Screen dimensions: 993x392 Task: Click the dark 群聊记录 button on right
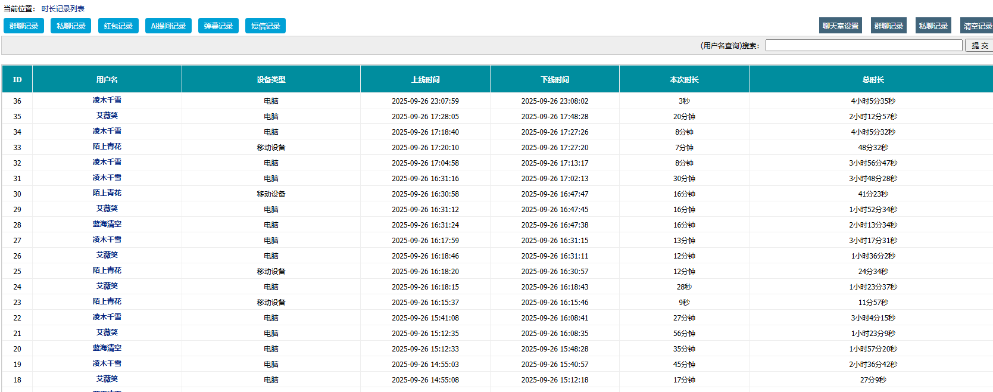(888, 26)
